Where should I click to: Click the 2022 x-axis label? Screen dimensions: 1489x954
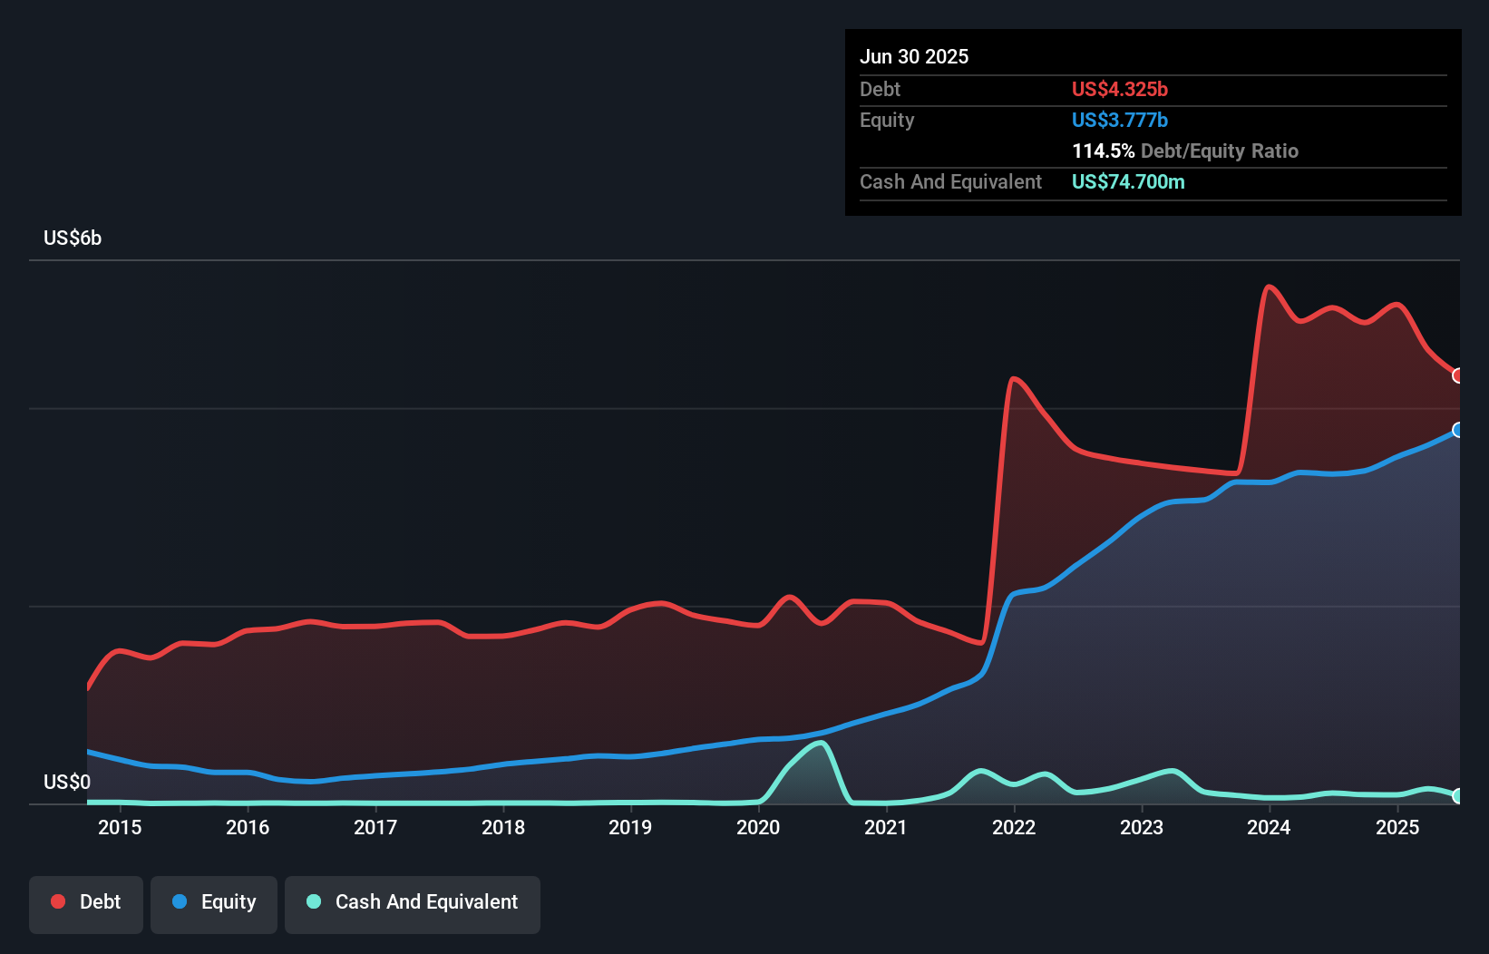(x=1014, y=827)
